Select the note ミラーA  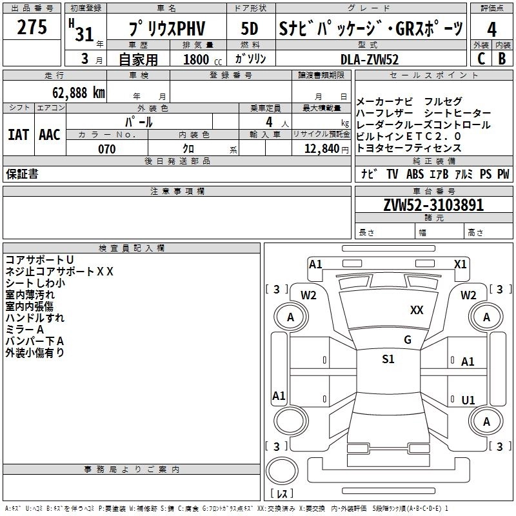pyautogui.click(x=25, y=330)
